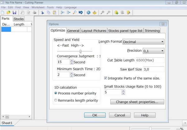Click the gray sheet toolbar icon
This screenshot has width=187, height=130.
(x=122, y=12)
